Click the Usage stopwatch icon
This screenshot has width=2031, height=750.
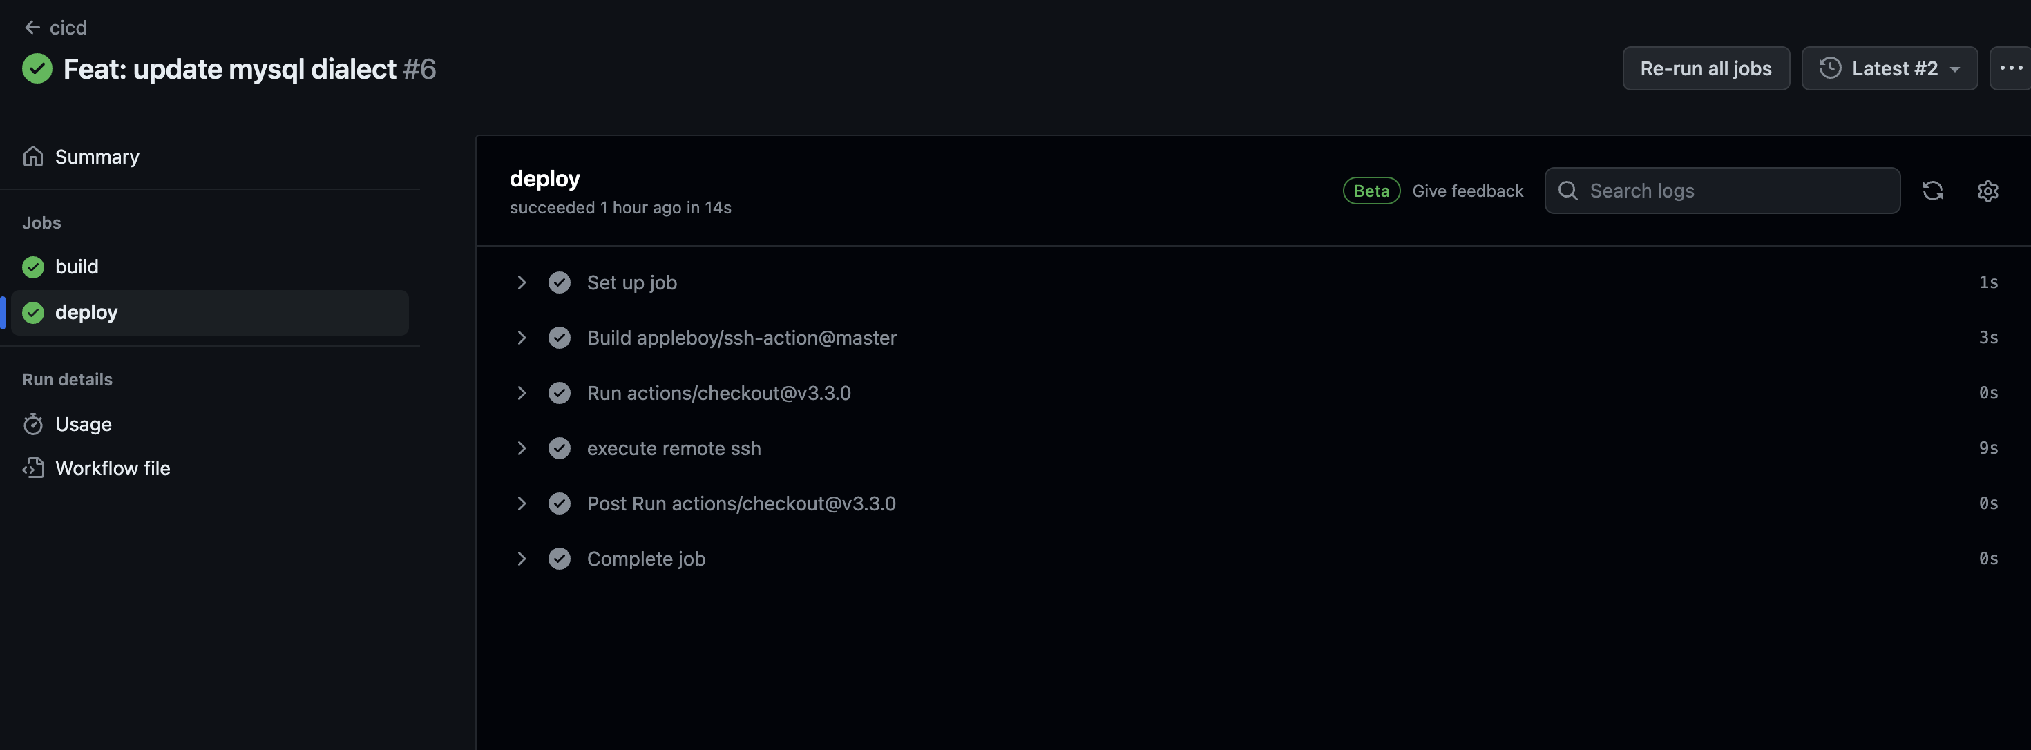point(33,424)
